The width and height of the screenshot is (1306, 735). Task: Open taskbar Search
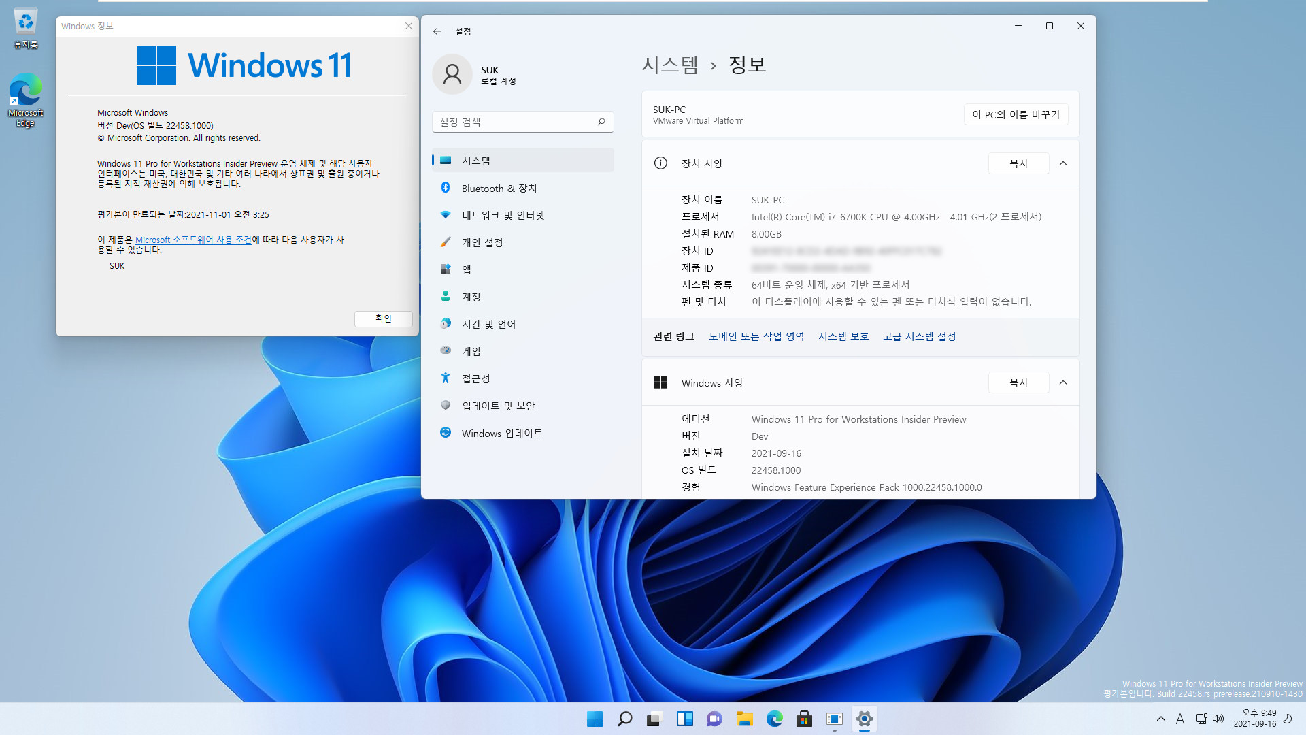point(624,719)
